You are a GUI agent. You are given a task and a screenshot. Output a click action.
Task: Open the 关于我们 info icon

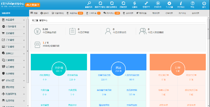click(181, 3)
